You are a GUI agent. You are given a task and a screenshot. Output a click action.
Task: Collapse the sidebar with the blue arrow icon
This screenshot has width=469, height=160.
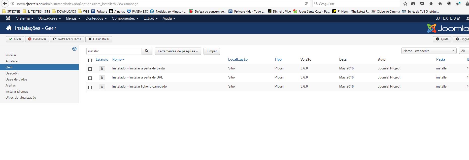pos(74,49)
